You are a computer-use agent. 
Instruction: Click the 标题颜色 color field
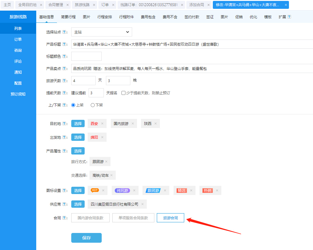click(86, 56)
